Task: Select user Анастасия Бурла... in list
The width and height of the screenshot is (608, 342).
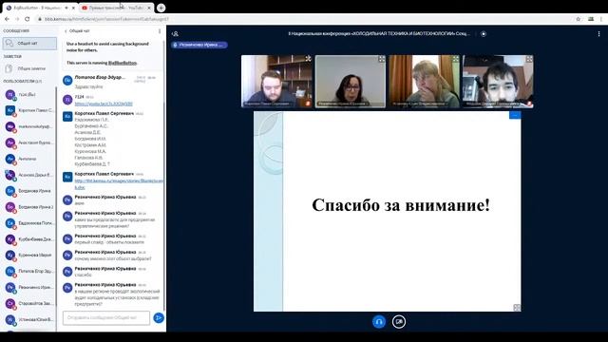Action: [x=29, y=142]
